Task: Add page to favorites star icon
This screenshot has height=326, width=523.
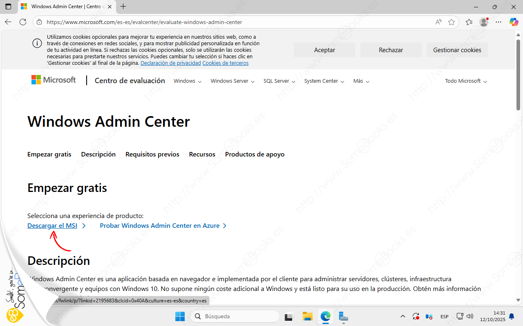Action: pos(451,22)
